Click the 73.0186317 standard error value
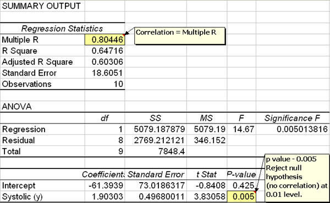 tap(156, 185)
